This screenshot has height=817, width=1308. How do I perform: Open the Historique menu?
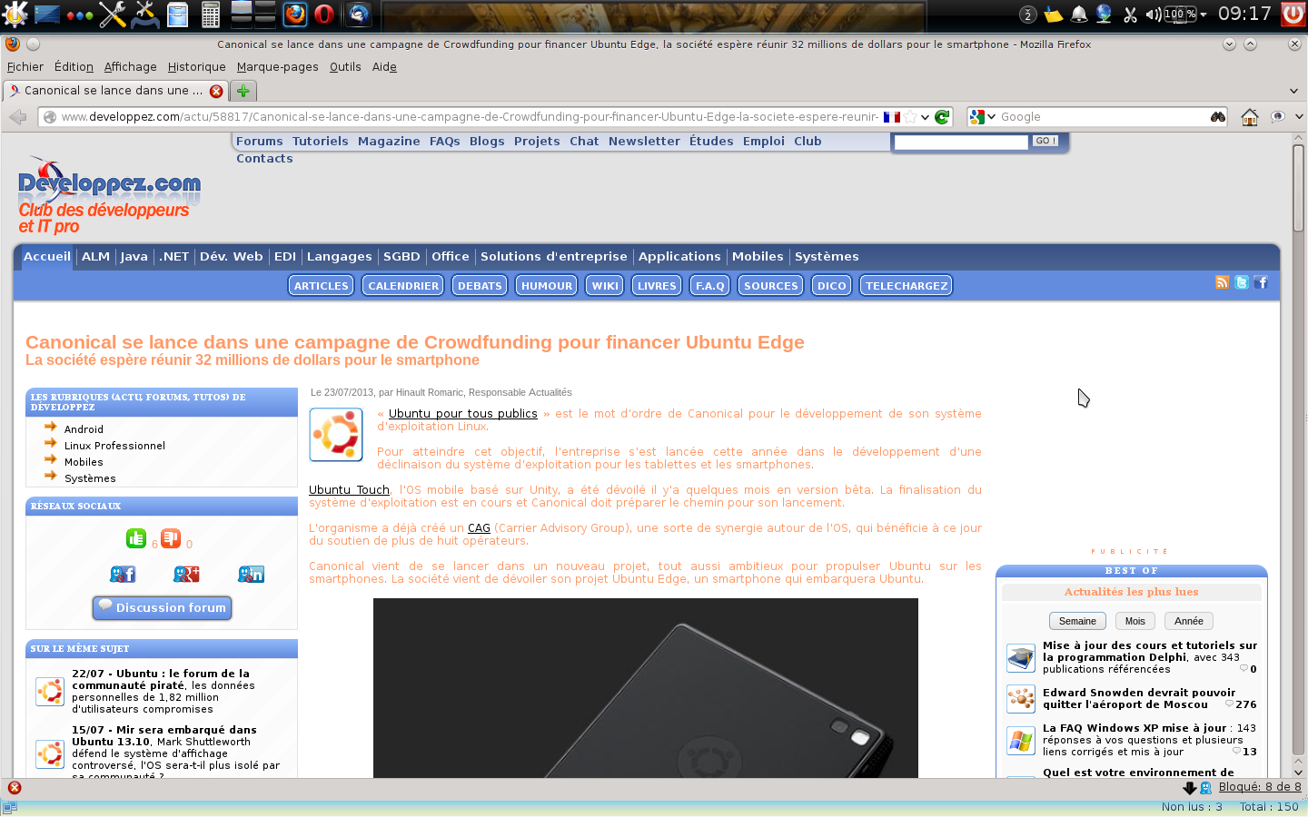196,67
